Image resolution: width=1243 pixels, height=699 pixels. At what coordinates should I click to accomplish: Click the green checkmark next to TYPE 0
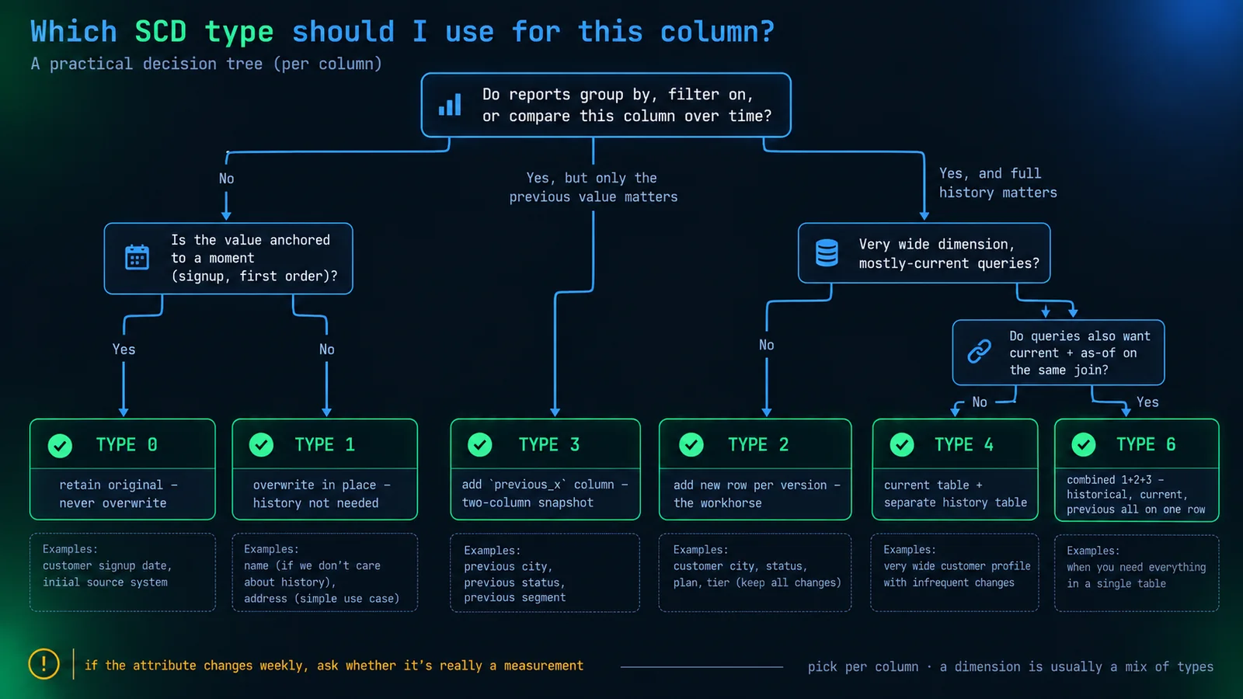[x=60, y=445]
